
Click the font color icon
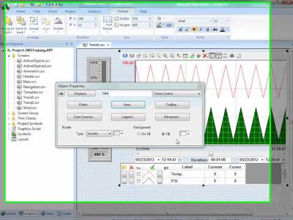point(222,30)
